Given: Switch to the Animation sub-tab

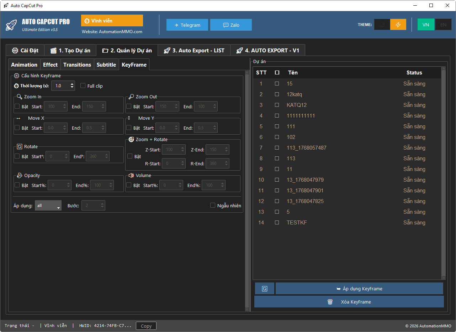Looking at the screenshot, I should [x=24, y=64].
